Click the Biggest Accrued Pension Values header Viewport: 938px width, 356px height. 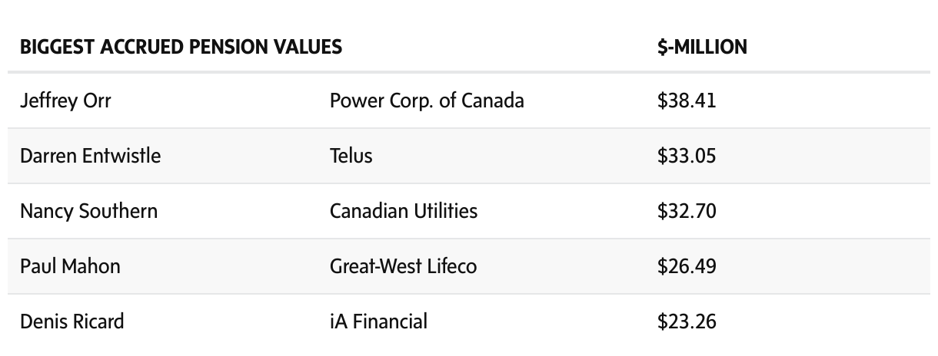(x=181, y=47)
